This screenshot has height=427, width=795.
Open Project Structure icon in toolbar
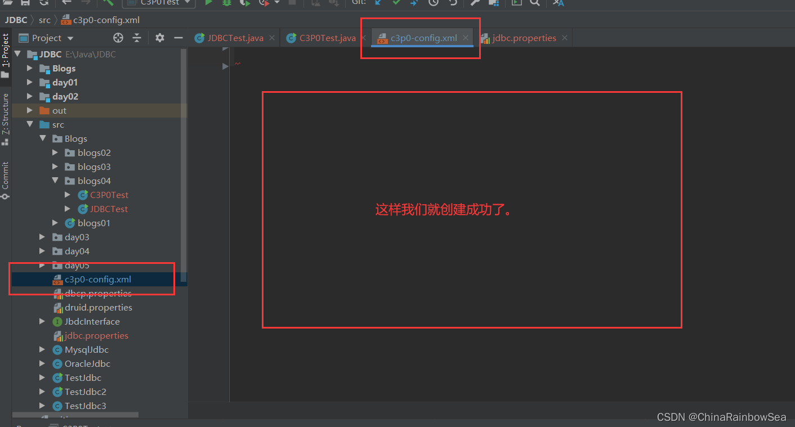tap(494, 2)
